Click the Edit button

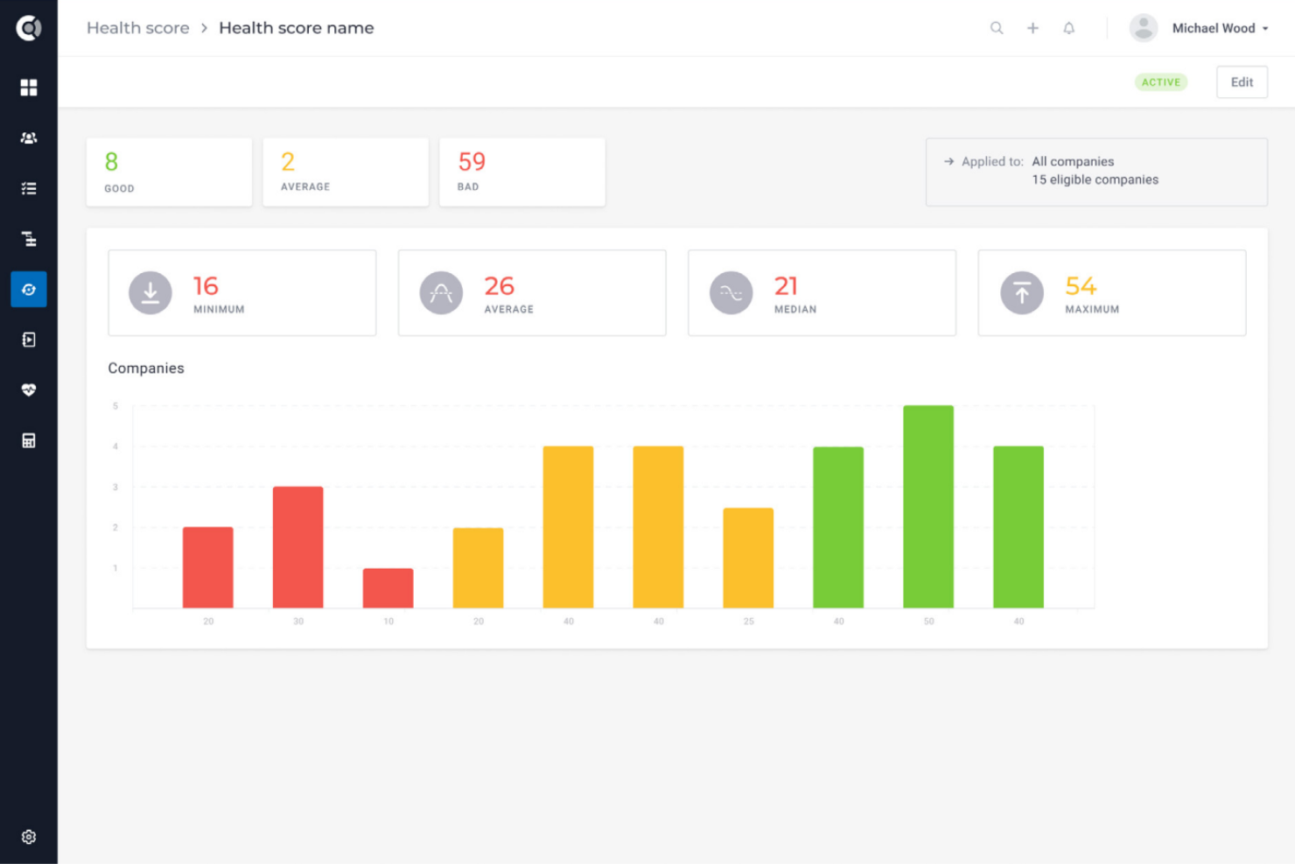coord(1242,81)
